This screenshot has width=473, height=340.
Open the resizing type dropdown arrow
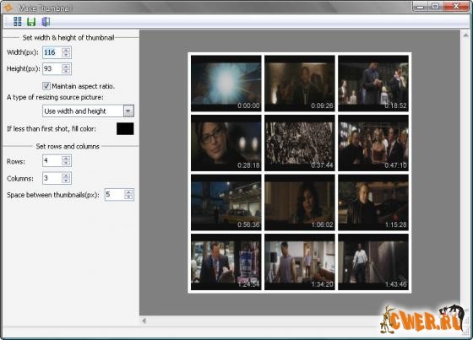point(128,111)
